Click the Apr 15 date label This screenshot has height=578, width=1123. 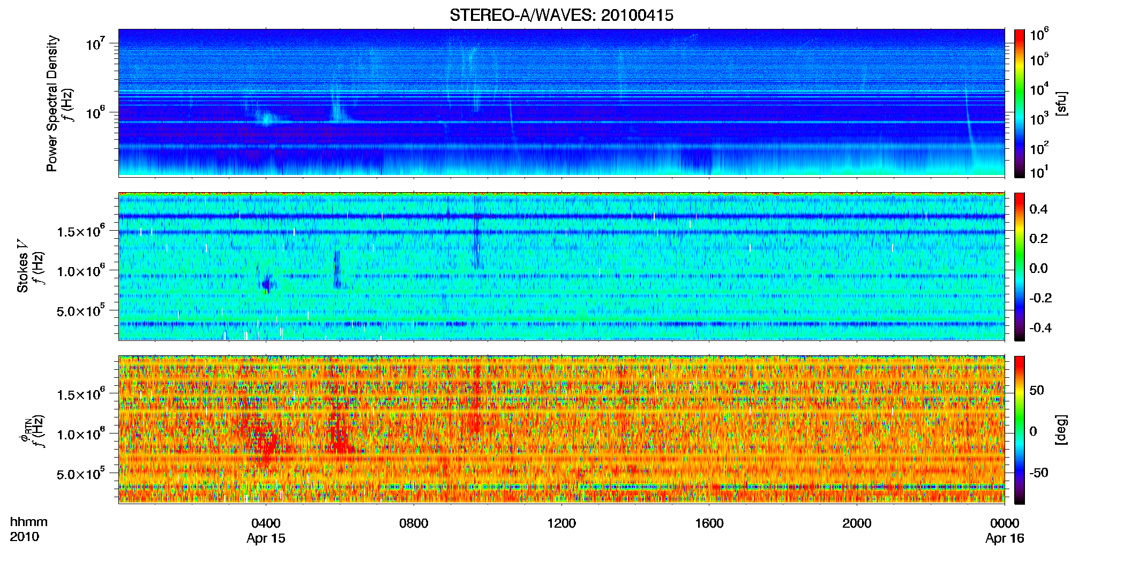[x=266, y=538]
